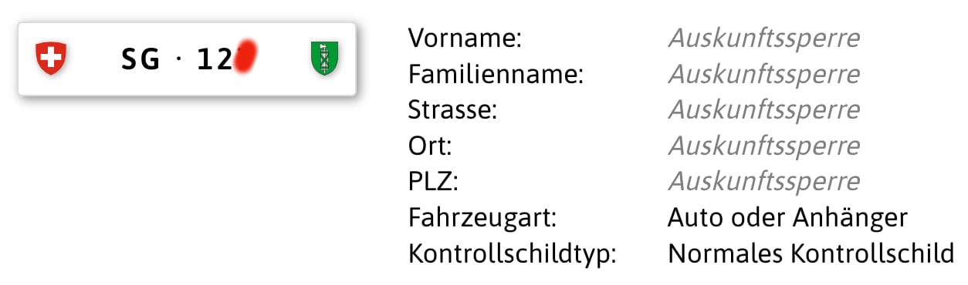Click the Vorname label

465,38
